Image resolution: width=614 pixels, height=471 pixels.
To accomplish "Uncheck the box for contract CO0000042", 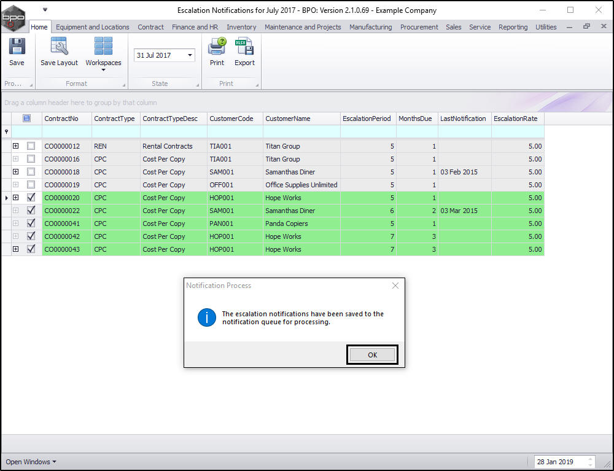I will 31,236.
